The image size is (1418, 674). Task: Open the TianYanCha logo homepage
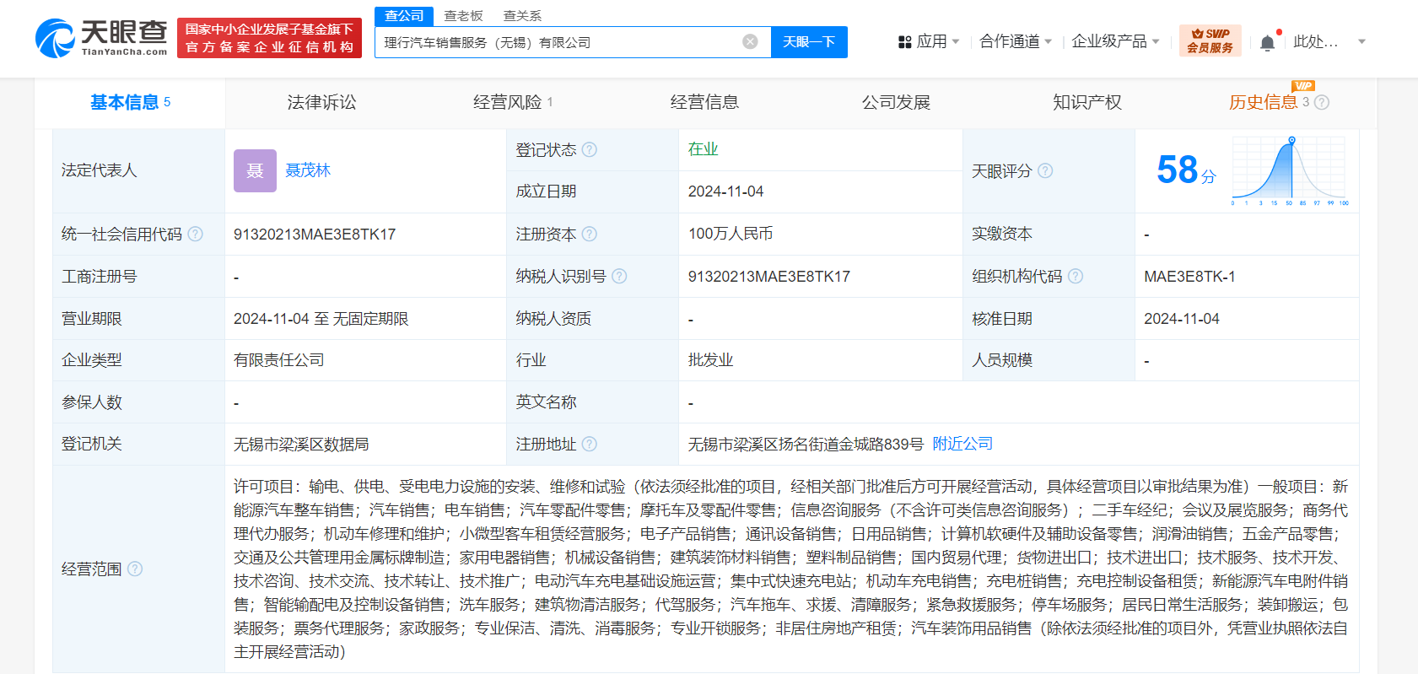pos(101,39)
